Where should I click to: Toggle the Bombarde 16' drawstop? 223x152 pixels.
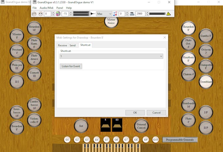point(189,105)
